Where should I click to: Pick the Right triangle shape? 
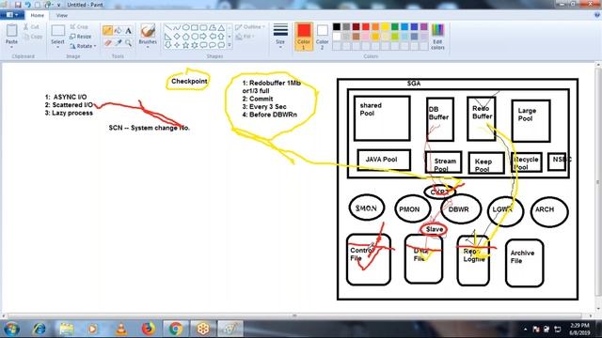coord(168,37)
